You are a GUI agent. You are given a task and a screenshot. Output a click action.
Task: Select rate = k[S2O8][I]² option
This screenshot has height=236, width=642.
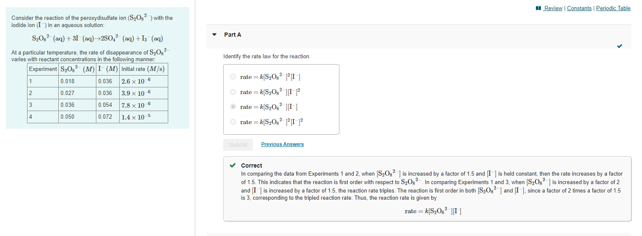tap(233, 92)
